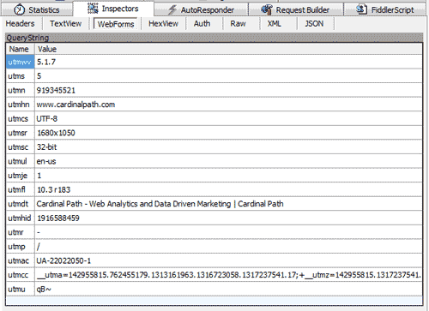
Task: Click the Name column header
Action: point(21,49)
